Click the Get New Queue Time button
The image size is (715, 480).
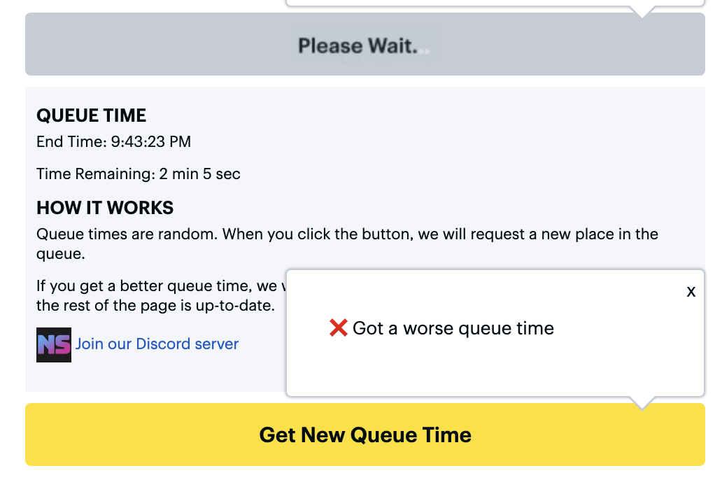(364, 435)
